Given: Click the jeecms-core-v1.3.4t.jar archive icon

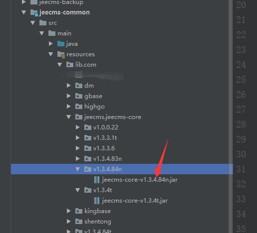Looking at the screenshot, I should tap(97, 201).
